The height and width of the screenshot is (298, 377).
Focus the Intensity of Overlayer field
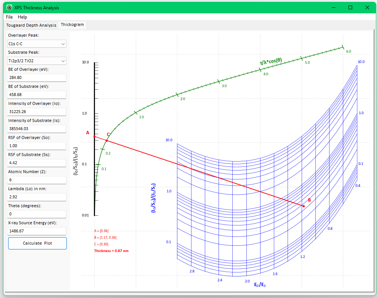pyautogui.click(x=37, y=112)
